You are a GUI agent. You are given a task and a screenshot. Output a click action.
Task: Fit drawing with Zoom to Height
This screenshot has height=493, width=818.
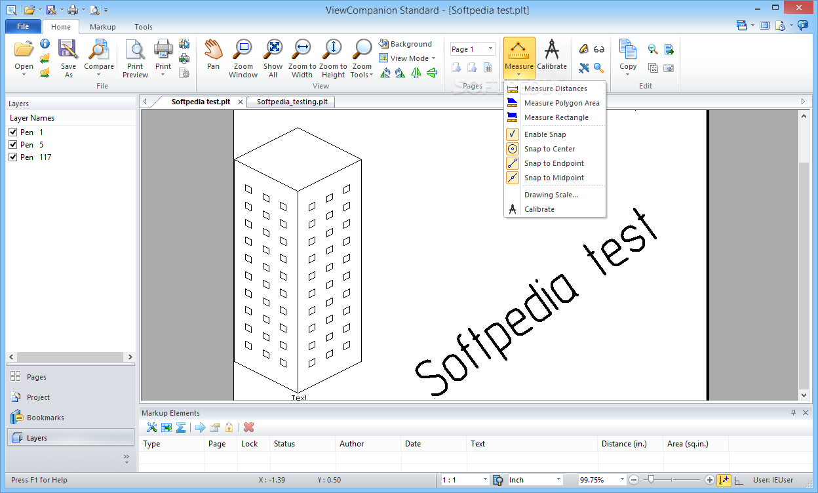(333, 59)
